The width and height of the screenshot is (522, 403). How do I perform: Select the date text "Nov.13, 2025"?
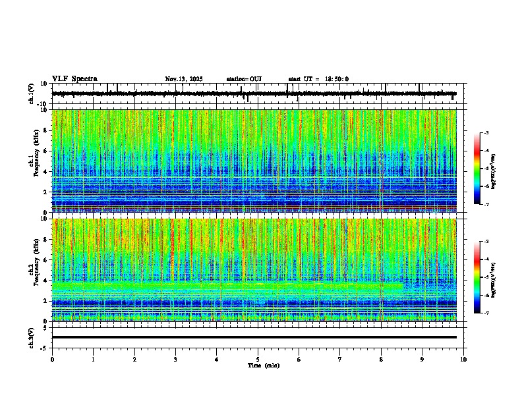click(x=184, y=79)
